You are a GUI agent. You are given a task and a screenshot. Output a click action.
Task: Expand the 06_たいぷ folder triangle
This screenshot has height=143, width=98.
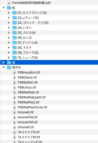[x=9, y=37]
